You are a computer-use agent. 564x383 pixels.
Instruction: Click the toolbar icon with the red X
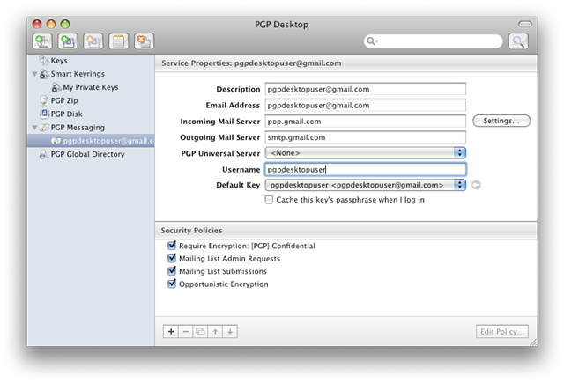coord(144,41)
